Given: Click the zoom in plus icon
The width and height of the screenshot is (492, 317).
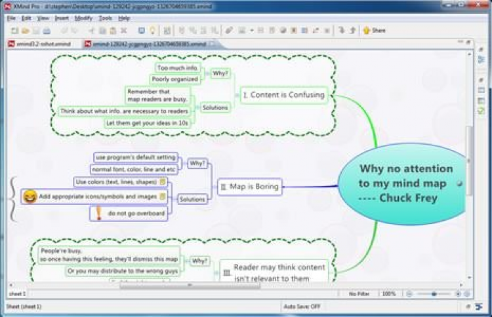Looking at the screenshot, I should (x=458, y=294).
